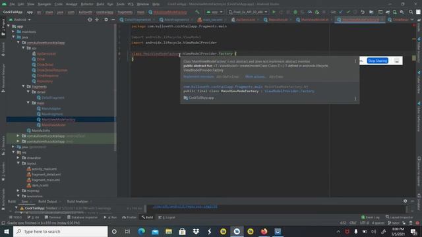The image size is (422, 237).
Task: Open the TODO tool window
Action: tap(16, 217)
